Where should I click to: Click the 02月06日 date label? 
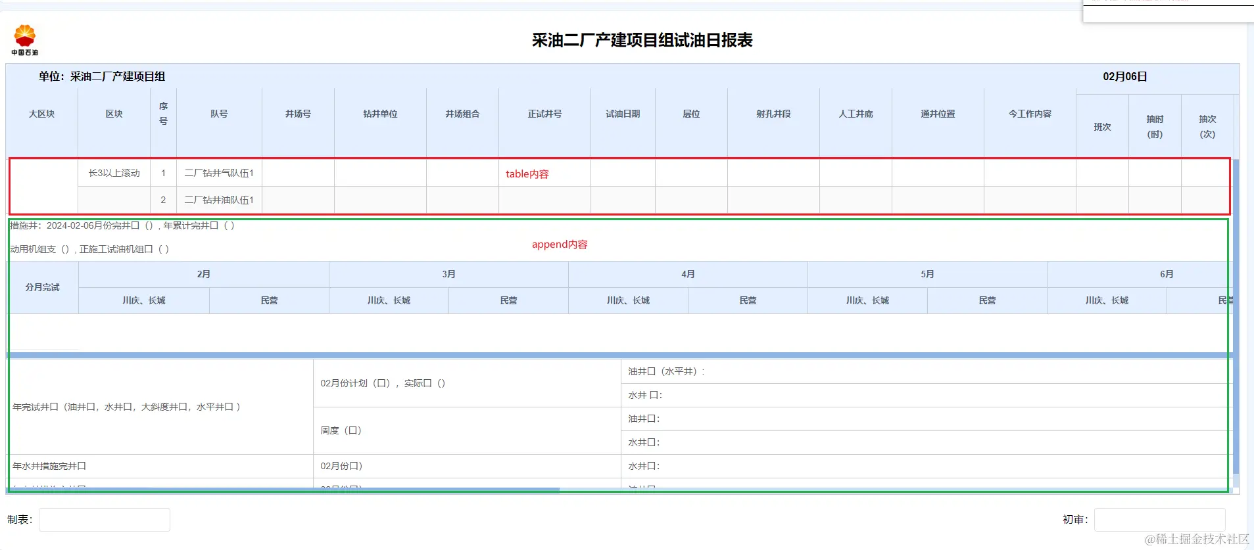[1125, 76]
